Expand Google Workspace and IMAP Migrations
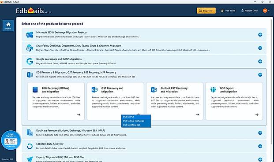This screenshot has width=274, height=162. pos(260,61)
